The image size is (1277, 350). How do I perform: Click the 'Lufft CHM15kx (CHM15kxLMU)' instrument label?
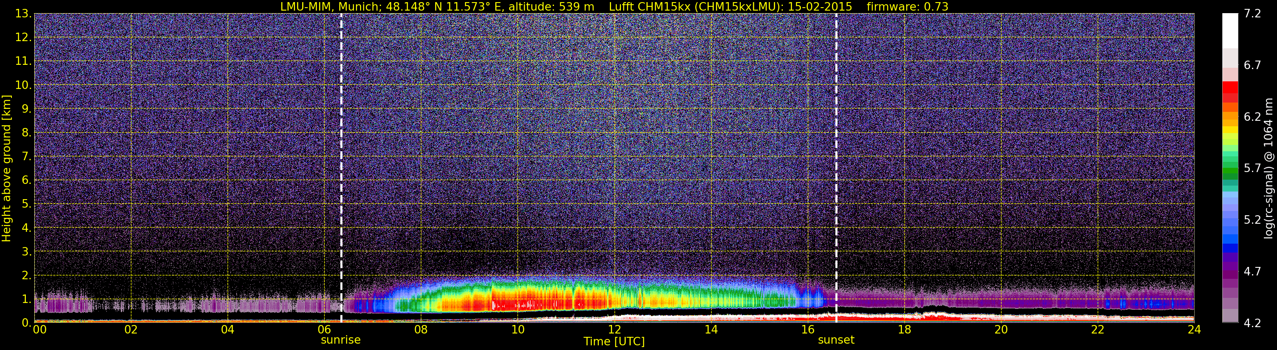[696, 6]
